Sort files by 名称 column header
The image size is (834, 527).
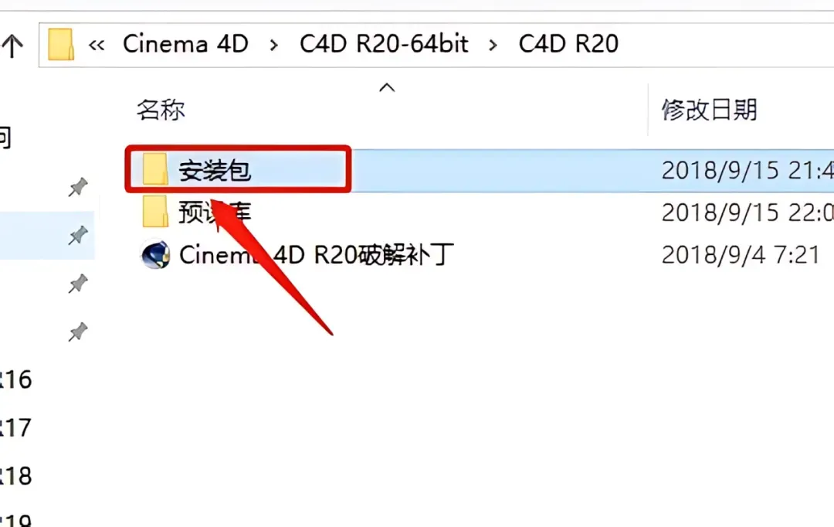pos(161,110)
